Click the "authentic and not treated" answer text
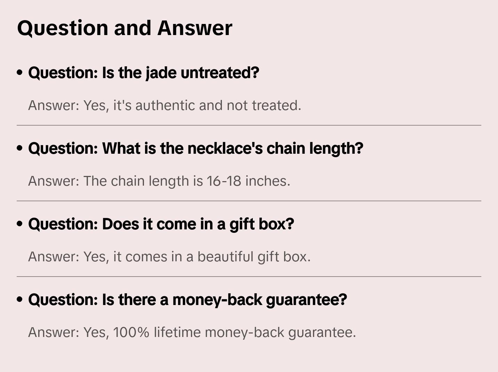 coord(192,105)
